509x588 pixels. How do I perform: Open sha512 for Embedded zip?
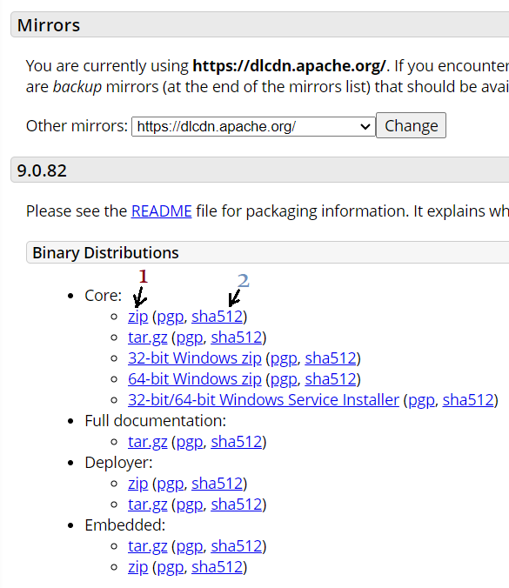tap(218, 567)
